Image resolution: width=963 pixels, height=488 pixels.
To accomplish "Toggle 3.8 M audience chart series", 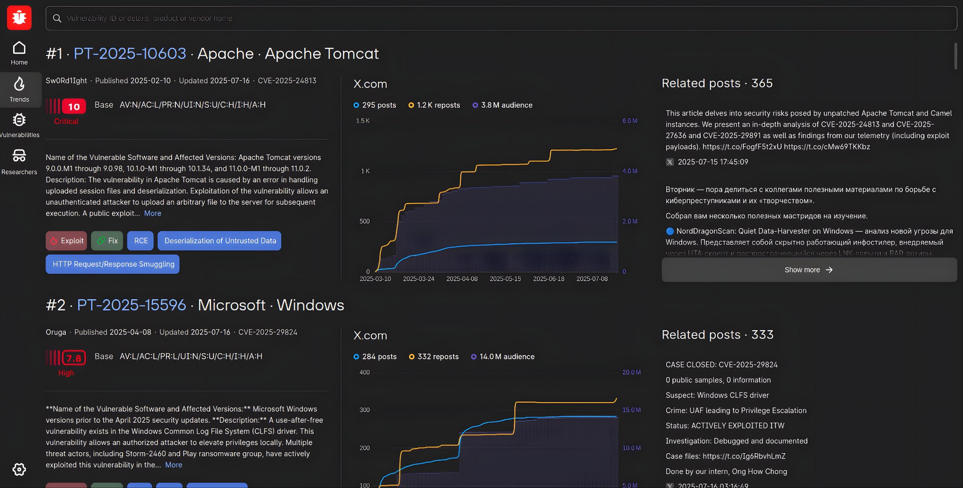I will [x=502, y=105].
